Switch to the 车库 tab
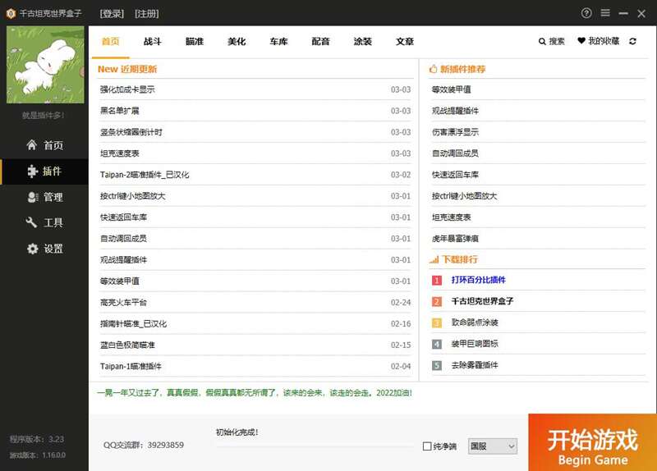Screen dimensions: 657x471 tap(278, 42)
